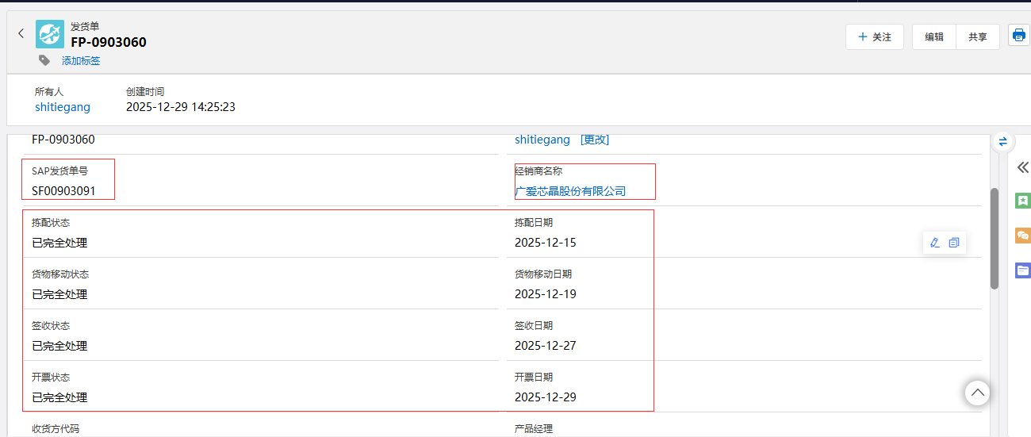Open owner shitiegang link under 所有人

(x=63, y=107)
